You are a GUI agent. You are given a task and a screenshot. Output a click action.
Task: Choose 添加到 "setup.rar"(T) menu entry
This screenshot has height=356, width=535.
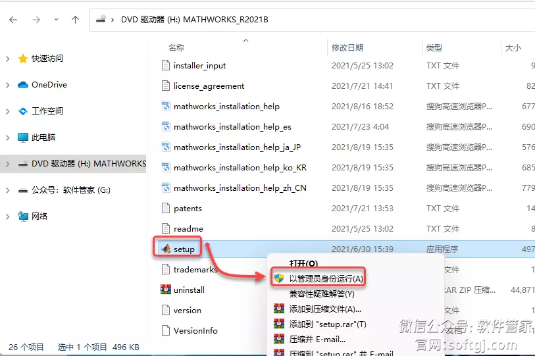point(328,324)
